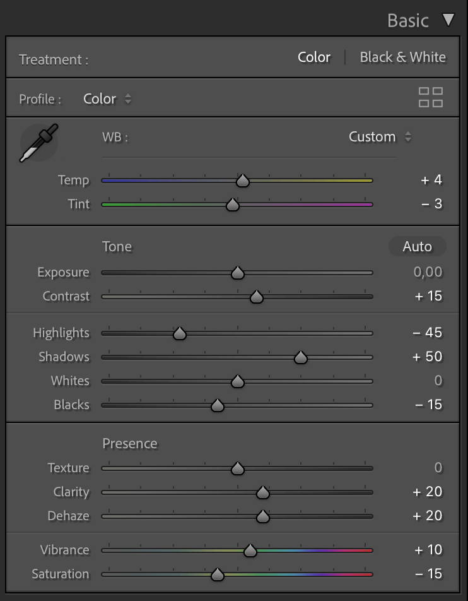Click the Auto tone button
Viewport: 468px width, 601px height.
(x=417, y=246)
